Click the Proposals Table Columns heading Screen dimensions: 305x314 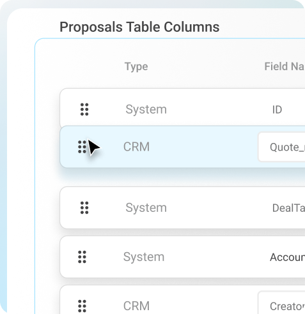coord(139,27)
